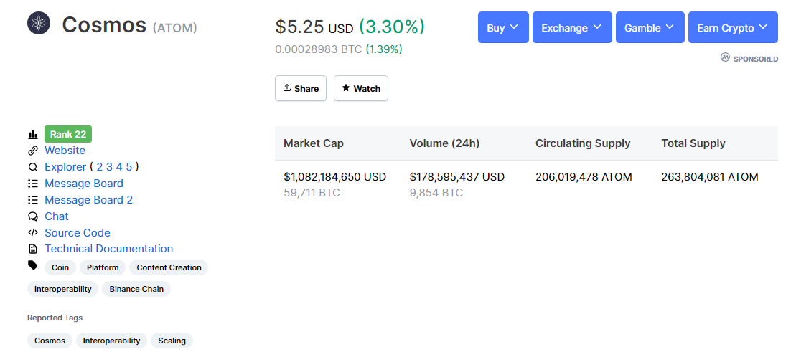The image size is (796, 357).
Task: Click the list icon beside Message Board 2
Action: pyautogui.click(x=33, y=200)
